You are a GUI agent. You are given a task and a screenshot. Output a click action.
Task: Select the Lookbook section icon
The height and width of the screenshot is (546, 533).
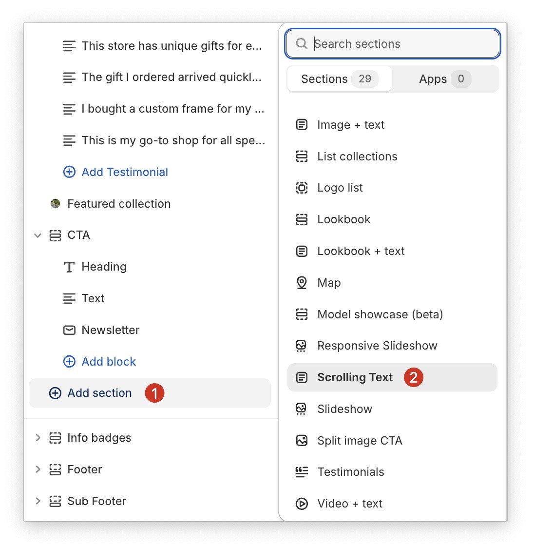coord(302,219)
